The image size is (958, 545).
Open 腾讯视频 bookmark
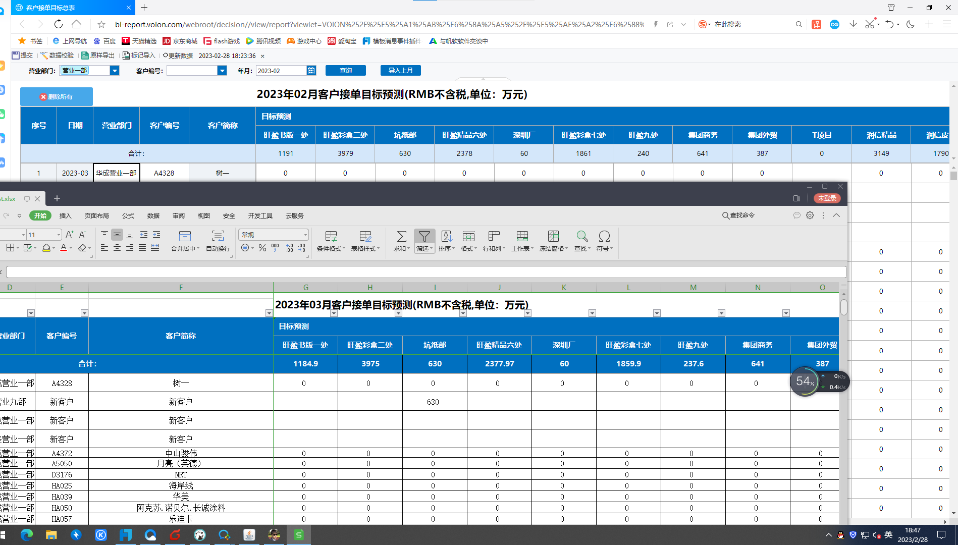(263, 41)
